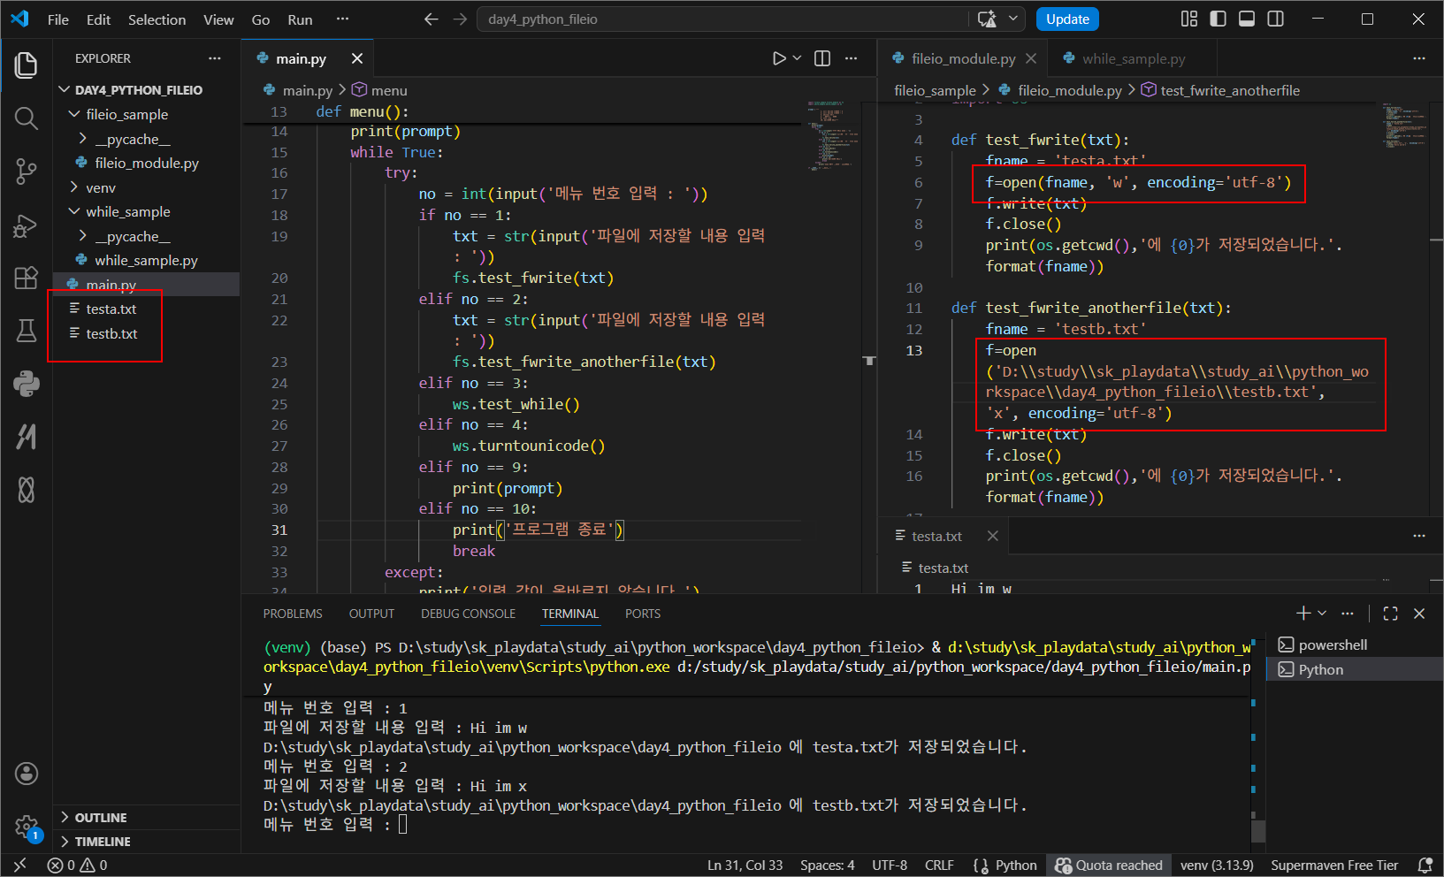Go back in navigation history
Image resolution: width=1444 pixels, height=877 pixels.
point(431,19)
